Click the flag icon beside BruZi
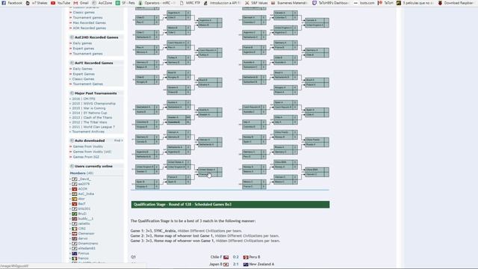The image size is (478, 269). pos(75,214)
